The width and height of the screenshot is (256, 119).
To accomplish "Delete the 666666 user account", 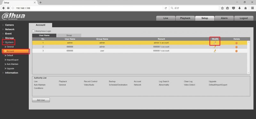I will [236, 51].
